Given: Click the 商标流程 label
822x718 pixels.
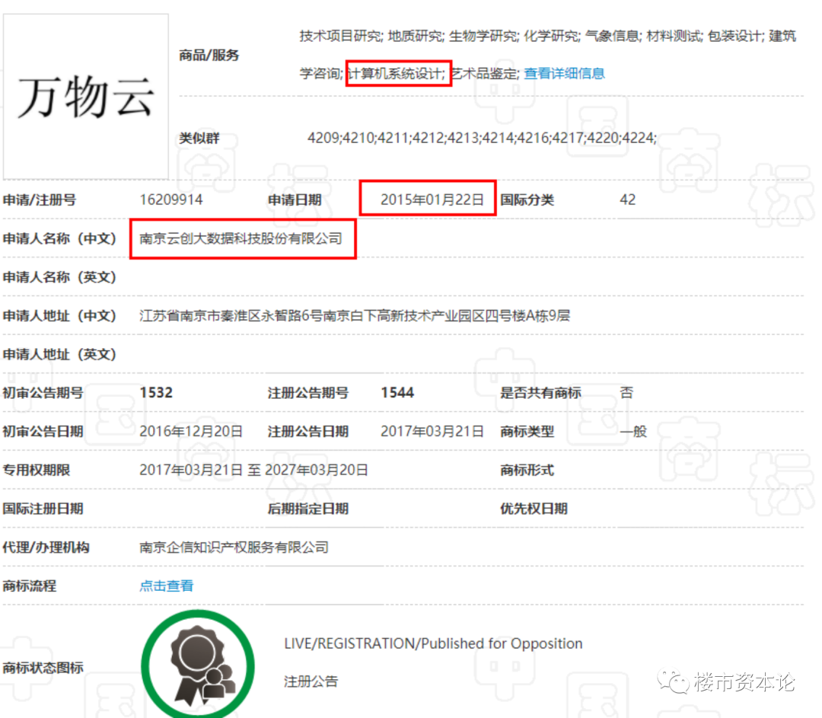Looking at the screenshot, I should 30,586.
